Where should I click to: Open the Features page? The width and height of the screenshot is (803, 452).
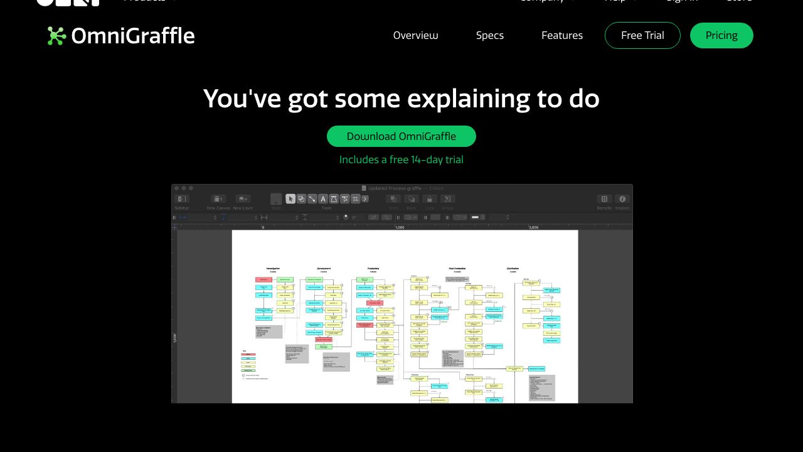(x=562, y=35)
